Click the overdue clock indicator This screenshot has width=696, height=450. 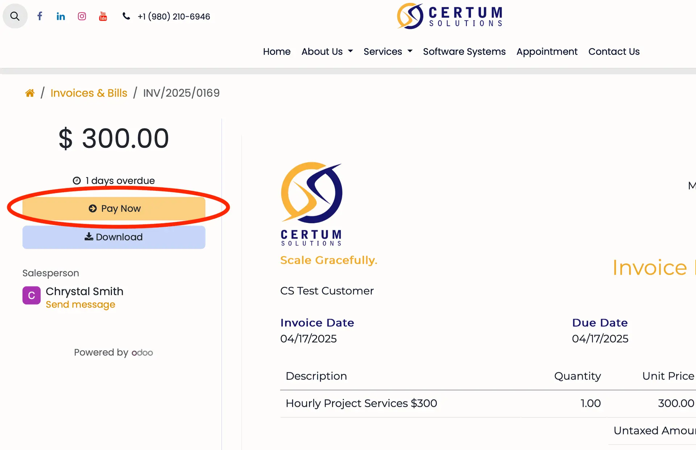[x=76, y=180]
